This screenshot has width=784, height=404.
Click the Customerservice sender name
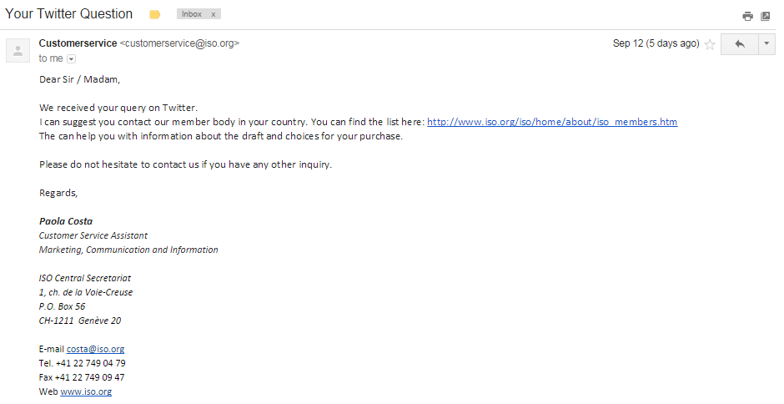(x=78, y=43)
